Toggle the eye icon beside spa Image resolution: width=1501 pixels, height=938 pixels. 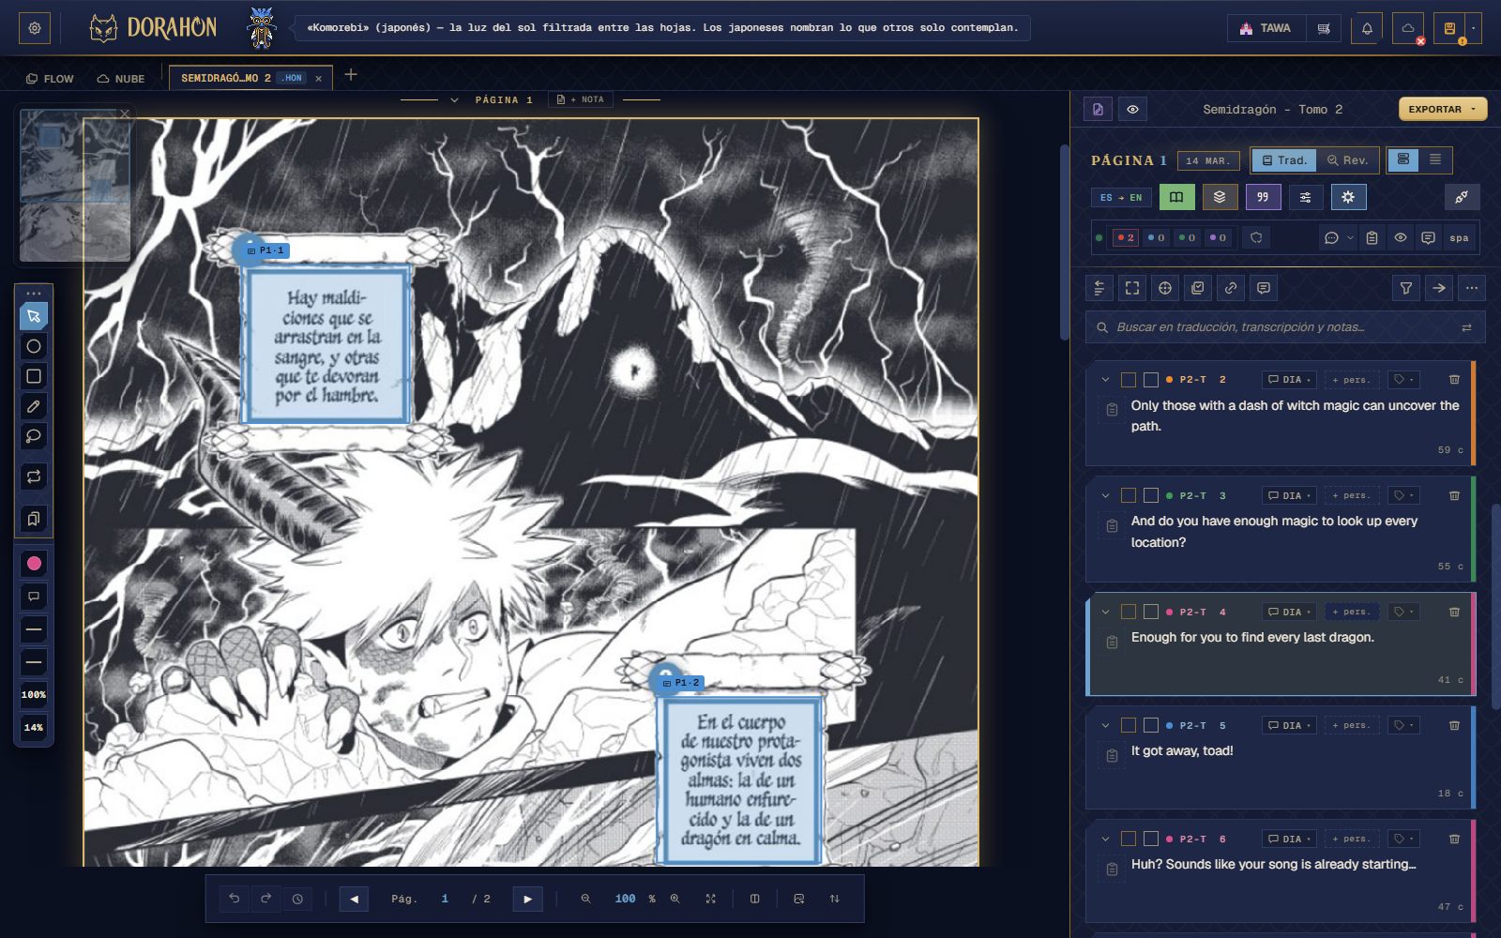(x=1401, y=238)
